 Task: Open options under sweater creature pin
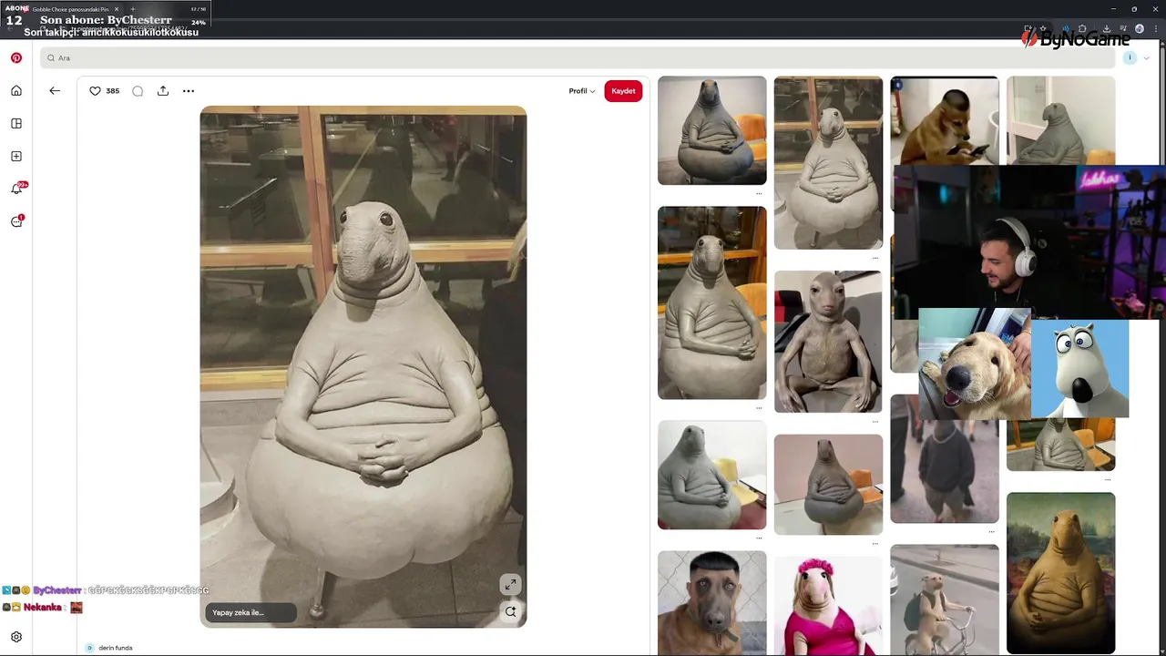coord(991,532)
